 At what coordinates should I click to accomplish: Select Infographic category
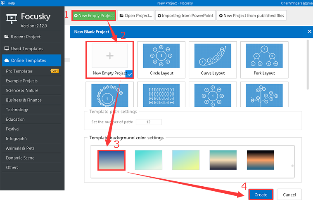(x=32, y=138)
